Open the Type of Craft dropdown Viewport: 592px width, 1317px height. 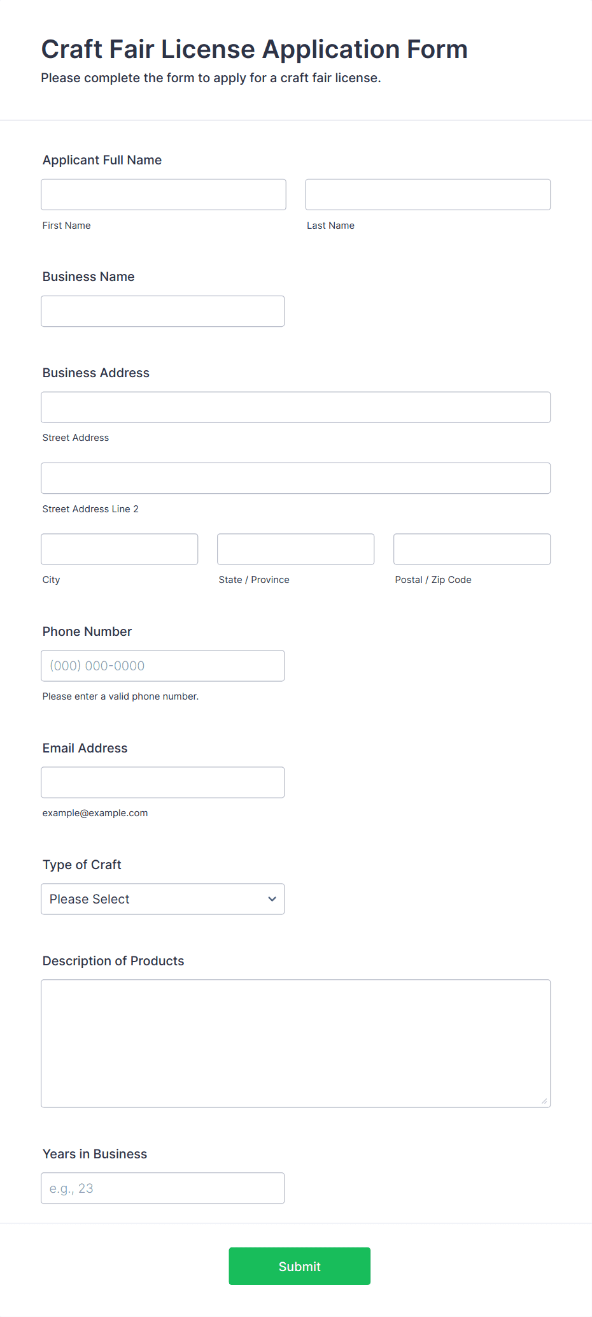tap(163, 899)
